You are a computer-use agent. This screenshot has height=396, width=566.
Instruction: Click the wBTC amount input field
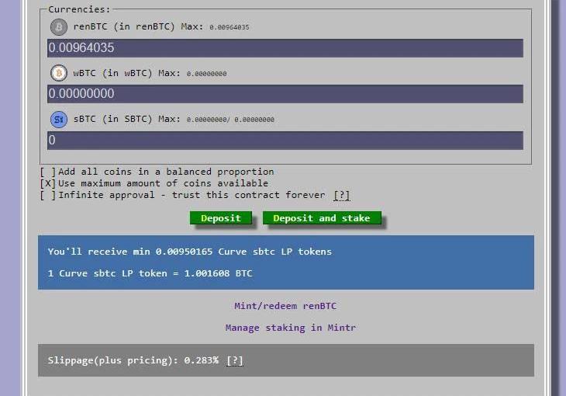click(285, 94)
